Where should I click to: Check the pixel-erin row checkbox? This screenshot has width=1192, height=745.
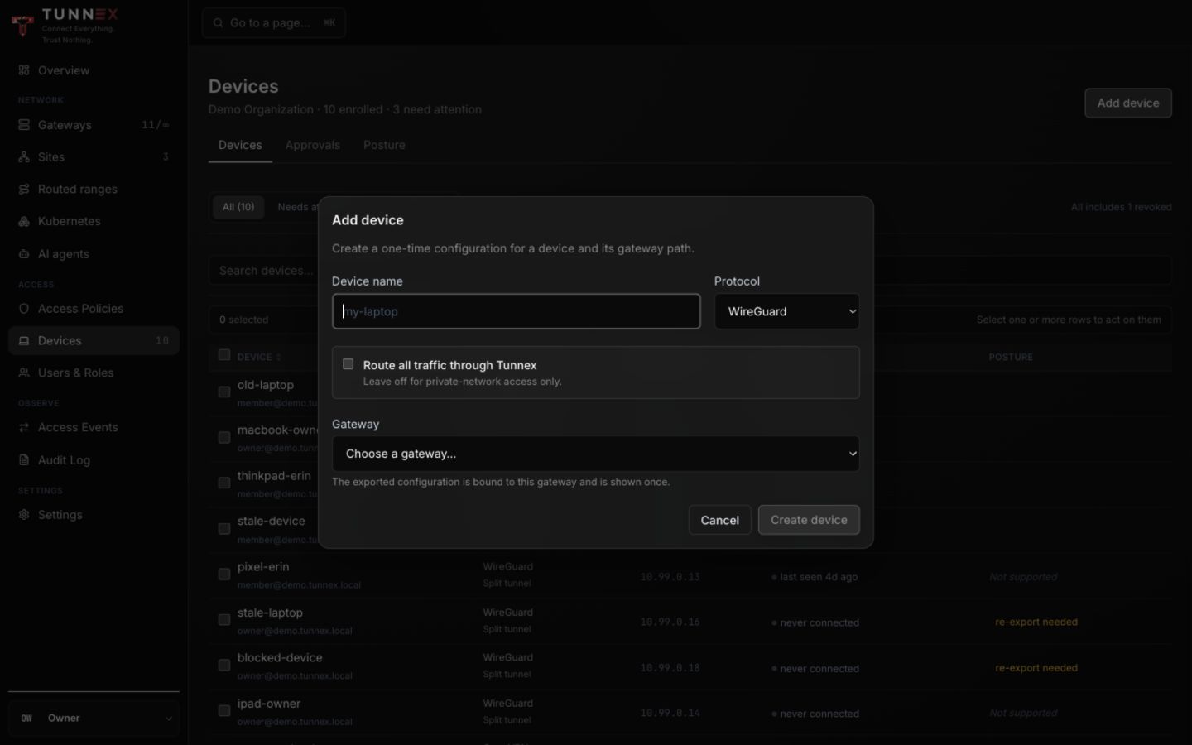click(224, 574)
